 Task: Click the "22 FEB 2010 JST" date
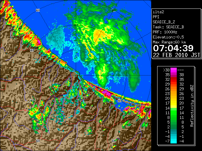pyautogui.click(x=176, y=55)
